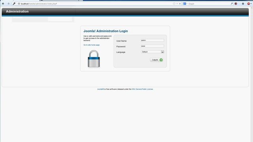
Task: Click the red circular addon icon beside the search box
Action: (236, 4)
